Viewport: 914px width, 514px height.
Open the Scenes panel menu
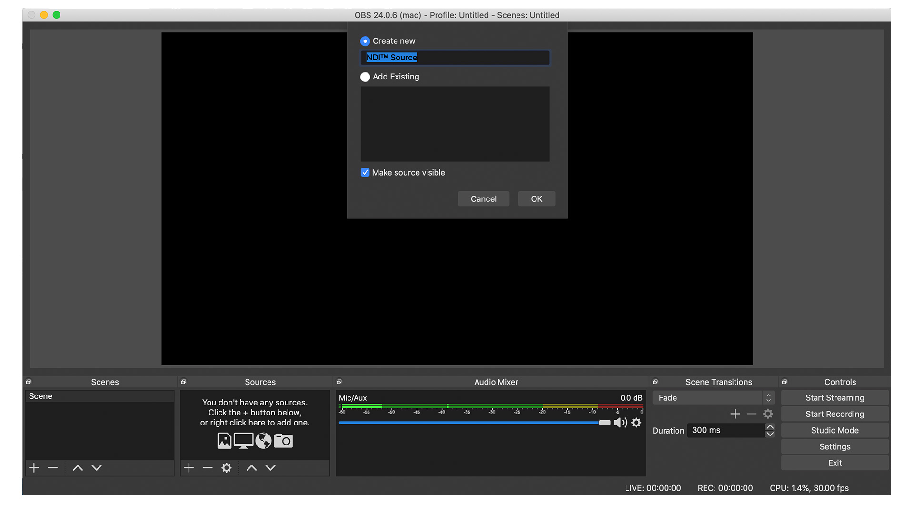29,382
